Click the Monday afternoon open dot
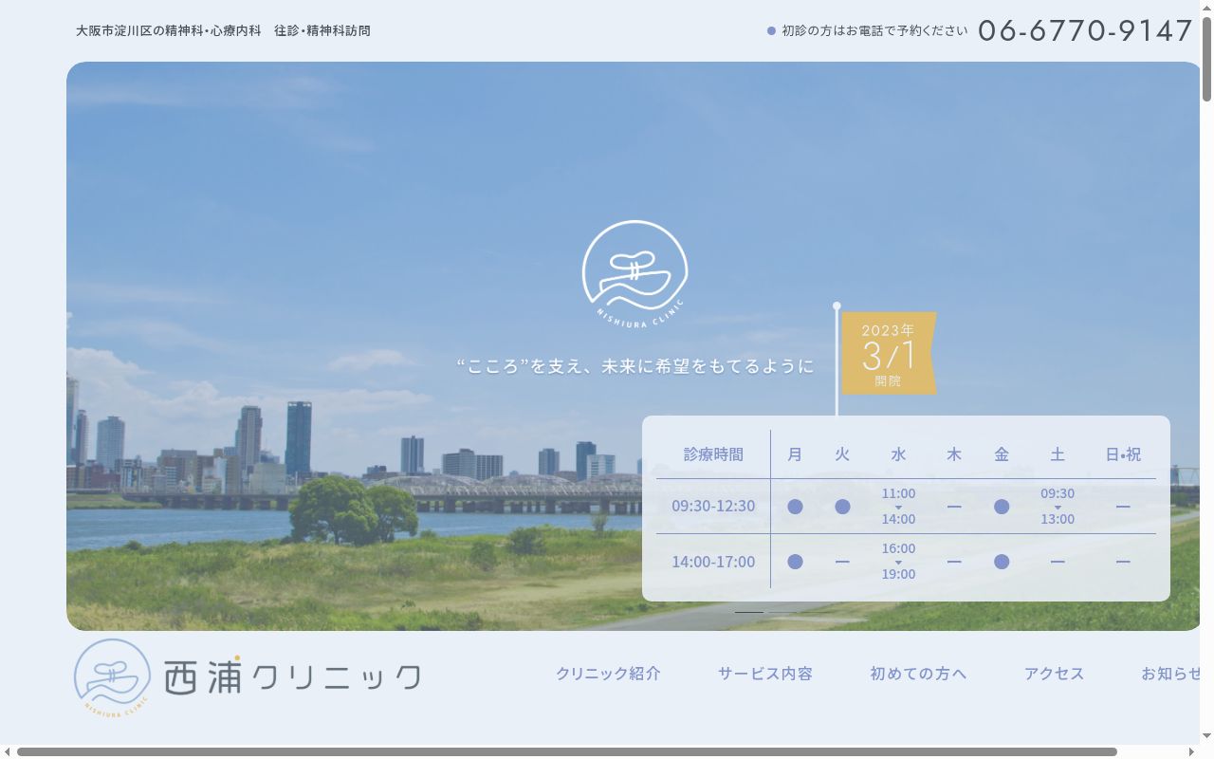 click(x=795, y=562)
